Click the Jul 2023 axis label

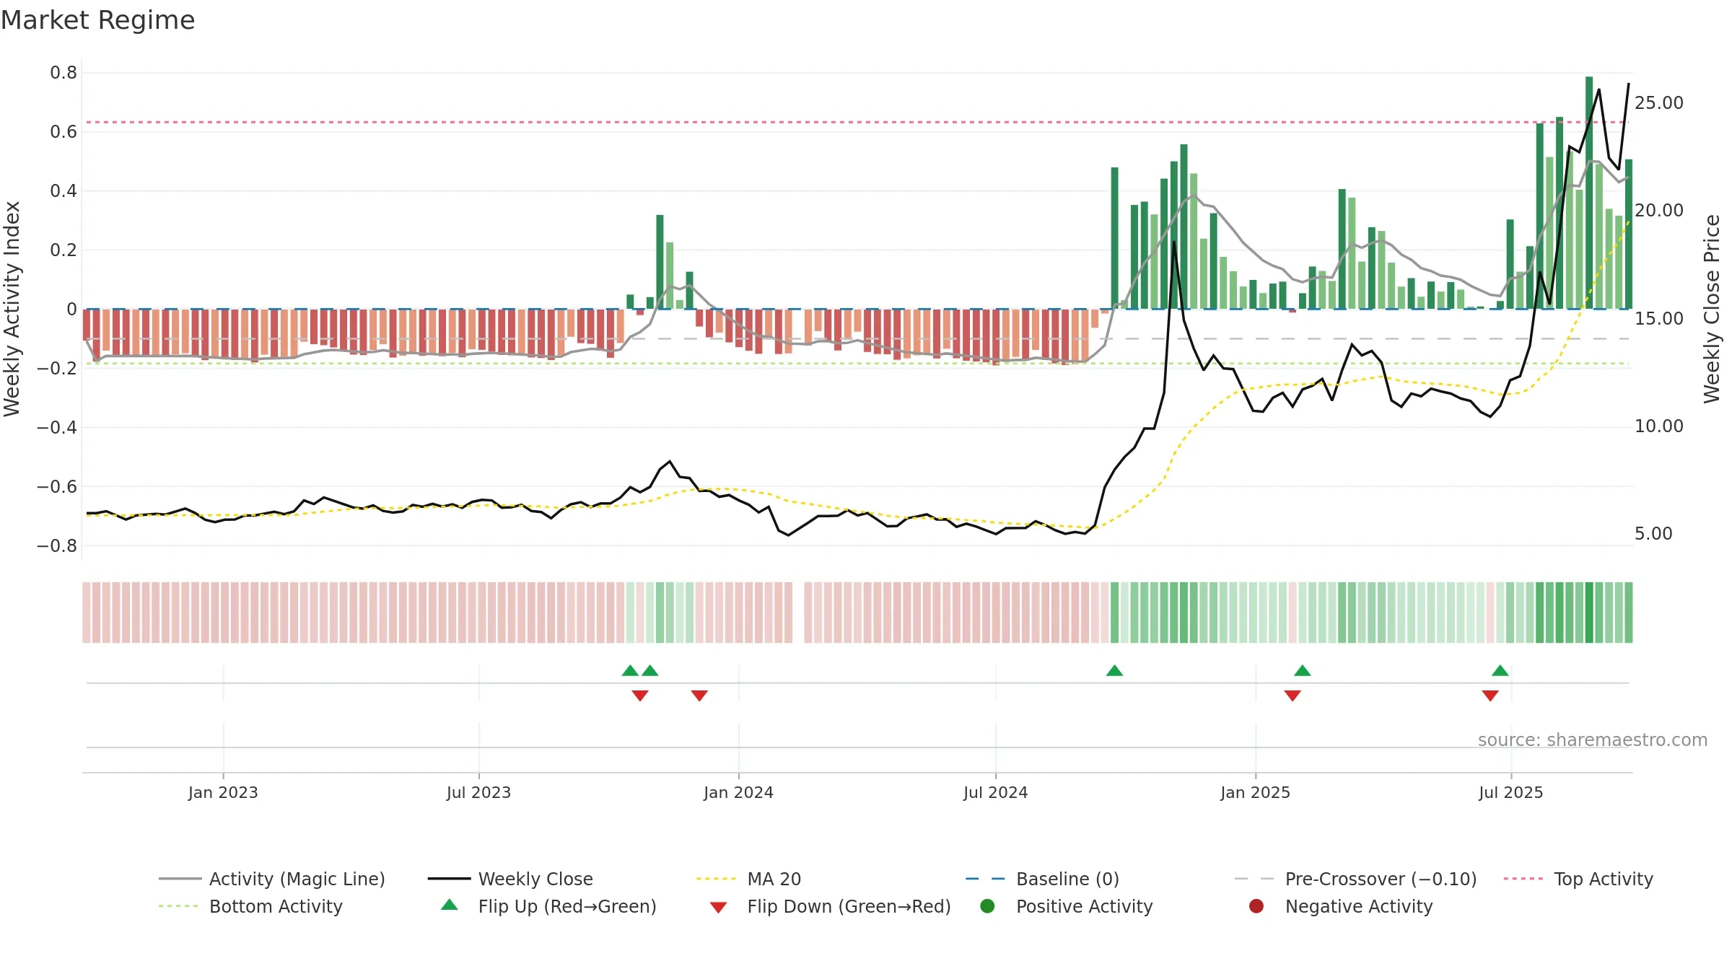(x=478, y=793)
